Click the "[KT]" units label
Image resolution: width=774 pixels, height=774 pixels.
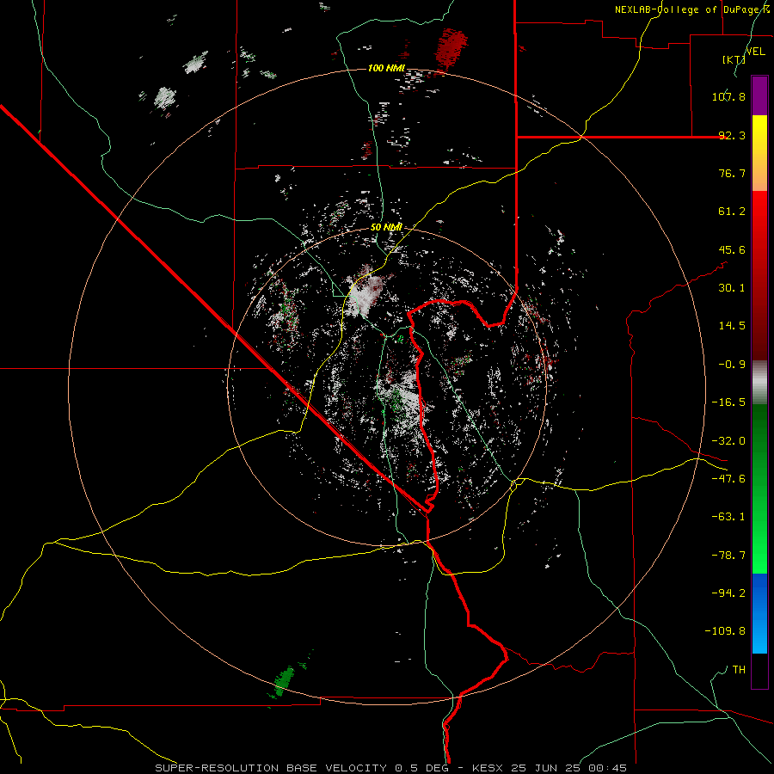click(x=734, y=59)
